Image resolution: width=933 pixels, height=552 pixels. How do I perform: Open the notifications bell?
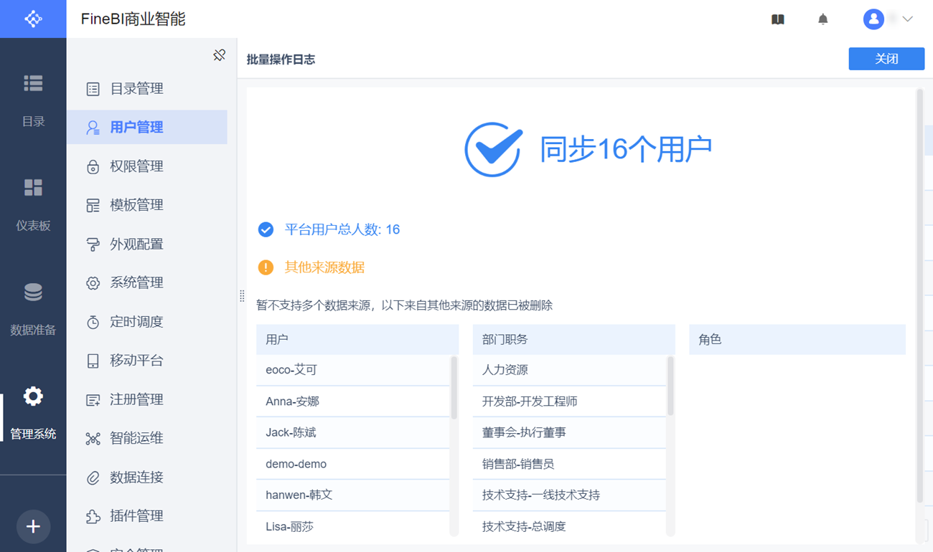[x=822, y=19]
